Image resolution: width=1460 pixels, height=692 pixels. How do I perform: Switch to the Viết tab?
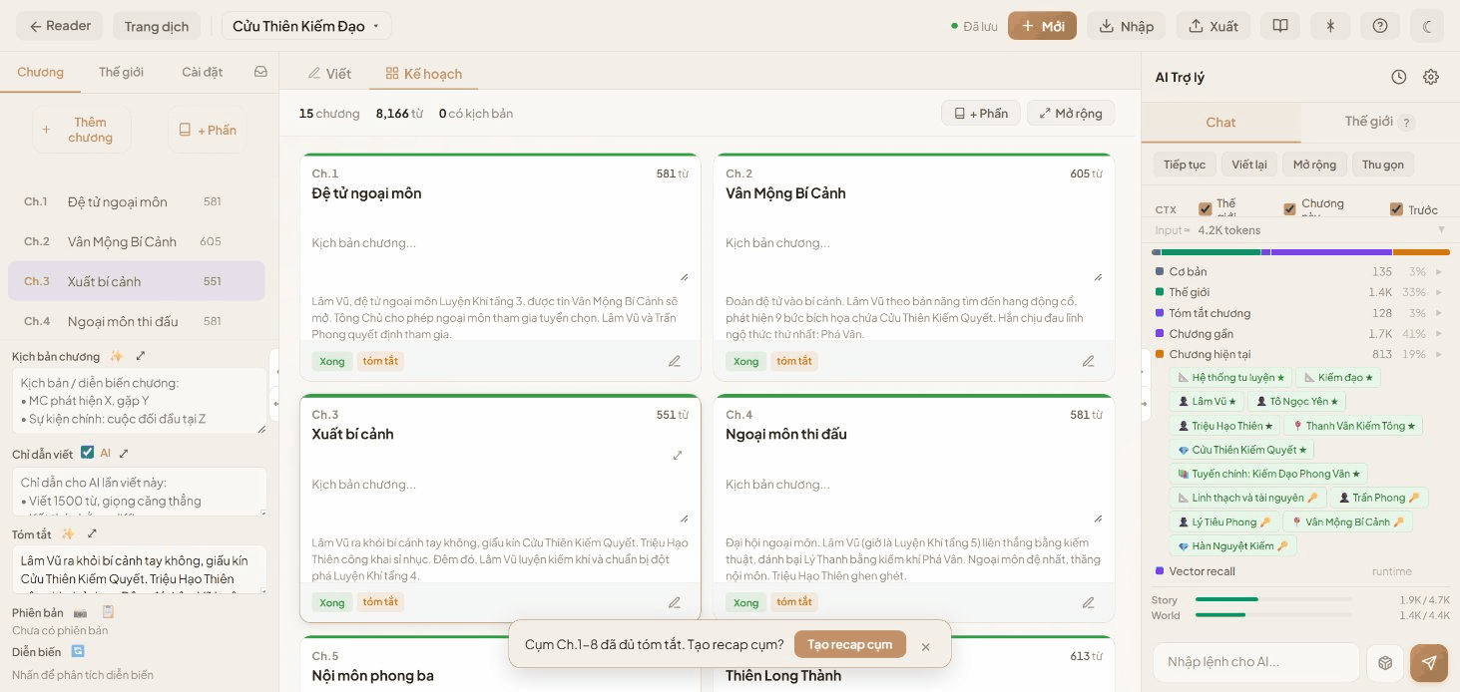(x=329, y=74)
